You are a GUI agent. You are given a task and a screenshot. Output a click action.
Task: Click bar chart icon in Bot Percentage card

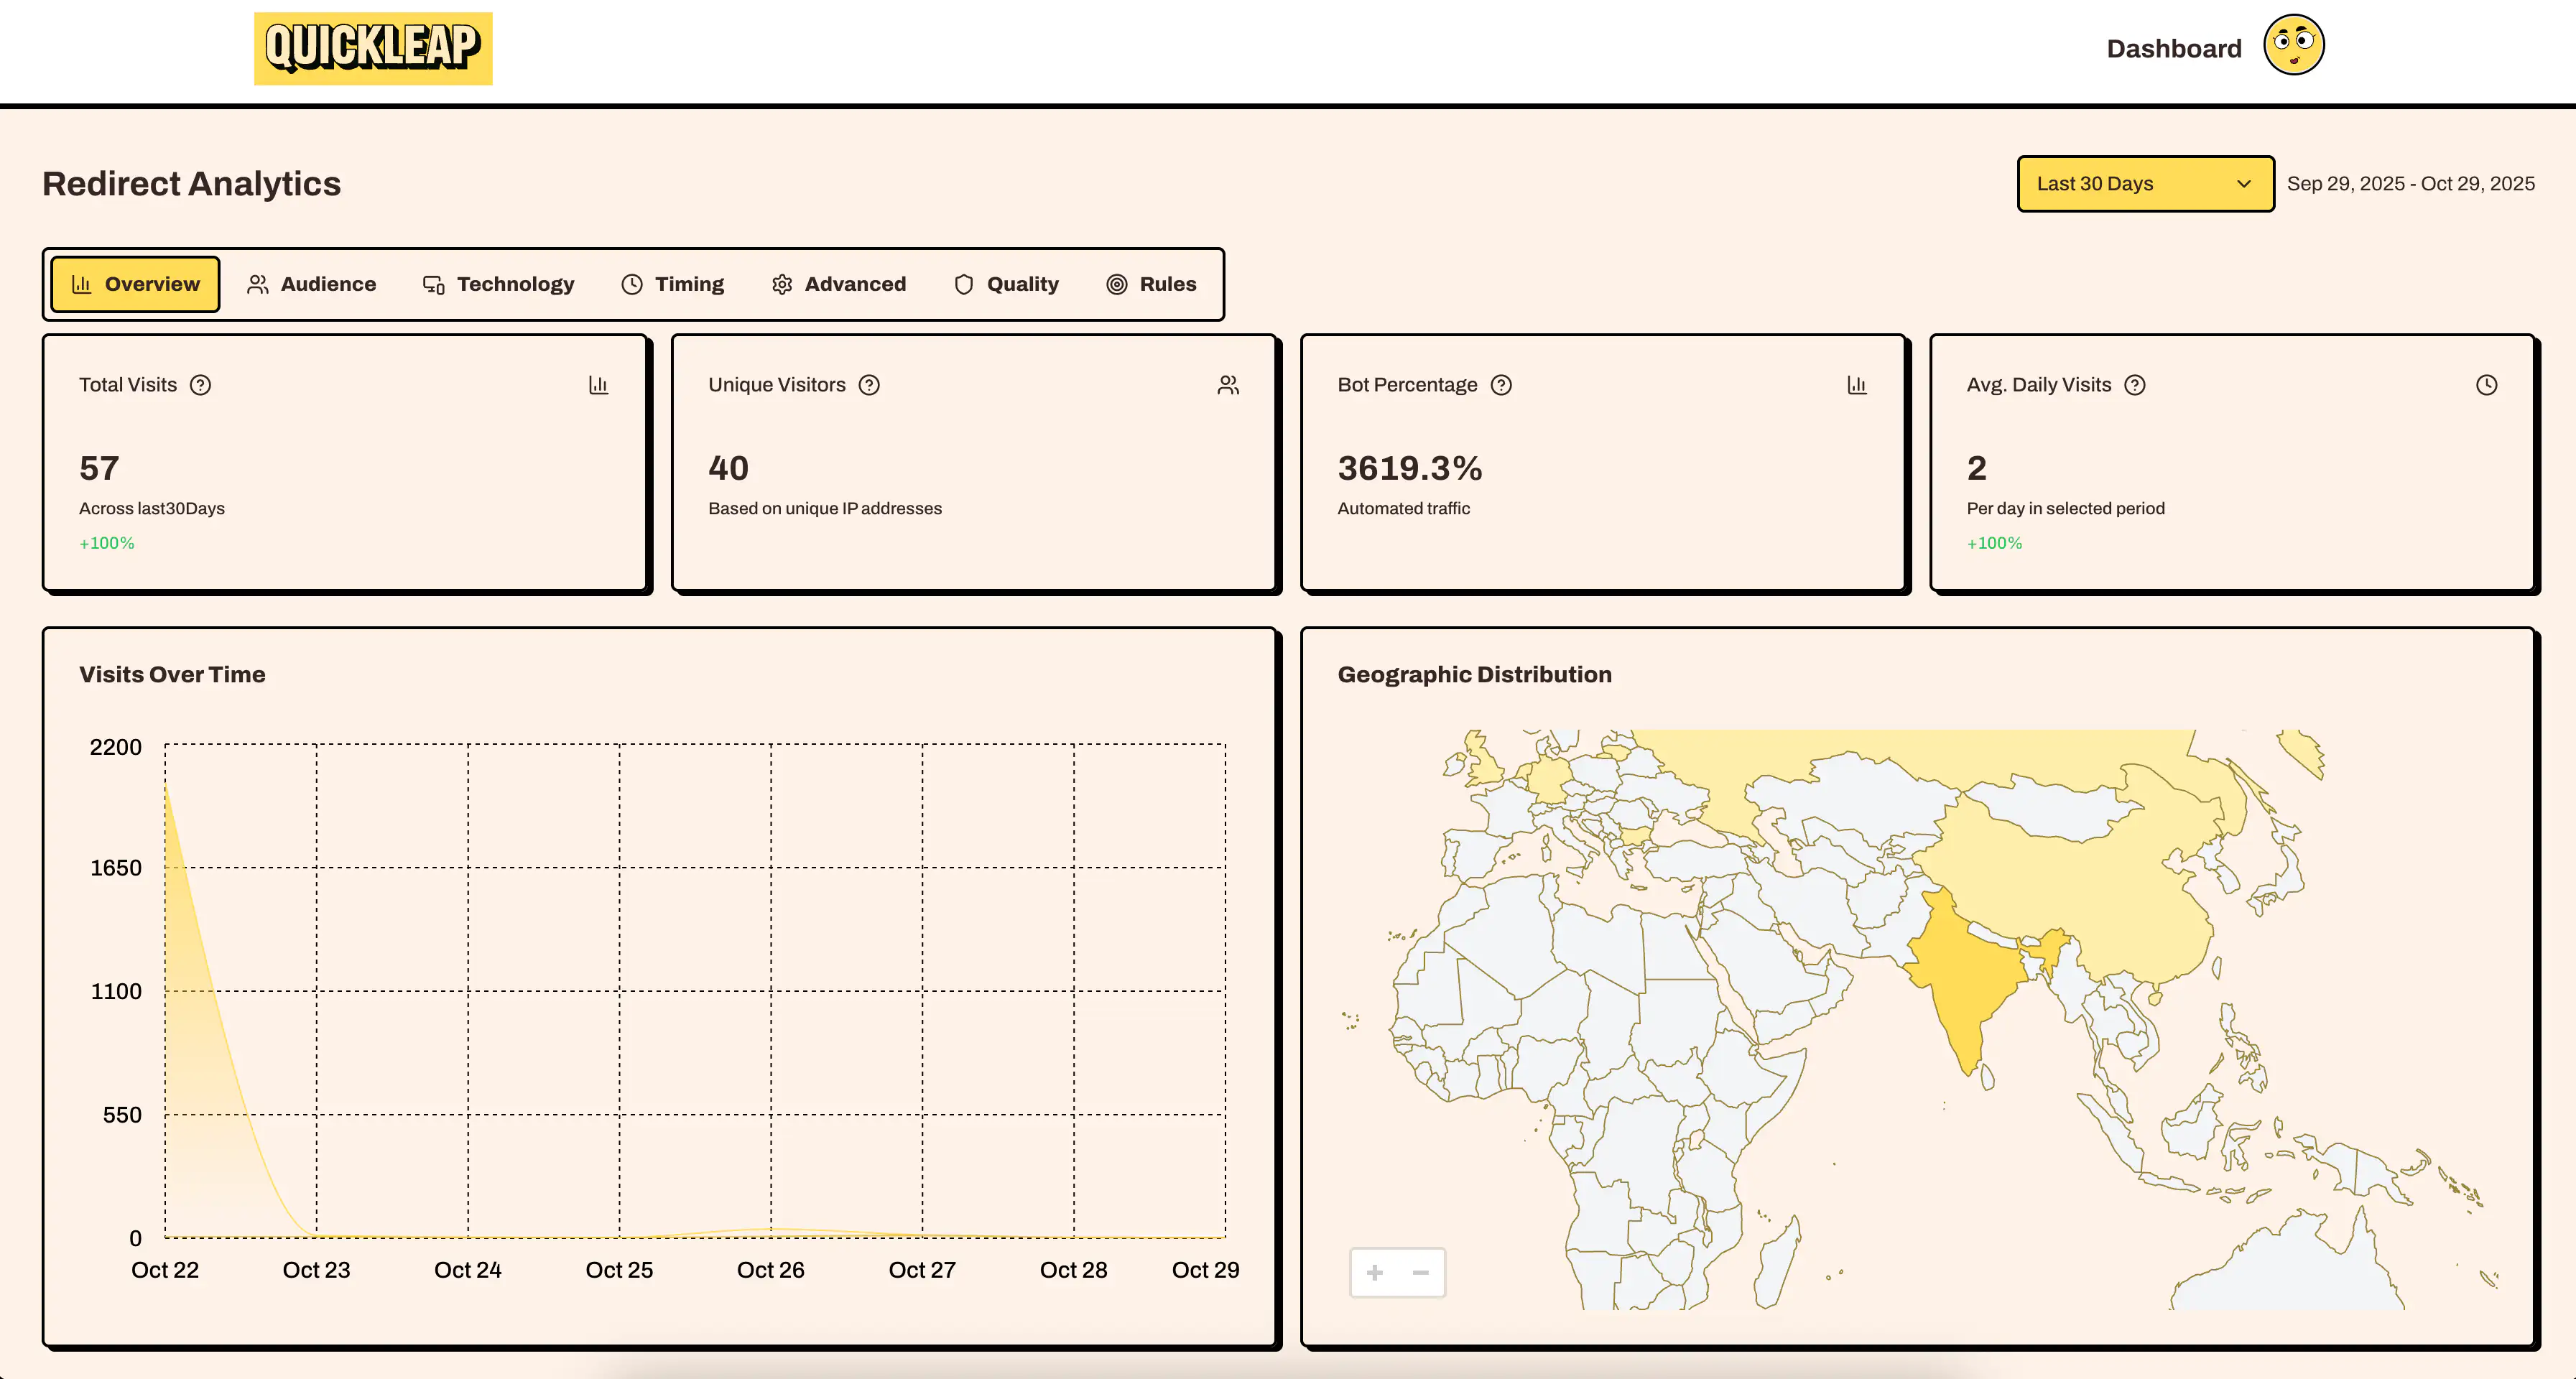click(1857, 385)
